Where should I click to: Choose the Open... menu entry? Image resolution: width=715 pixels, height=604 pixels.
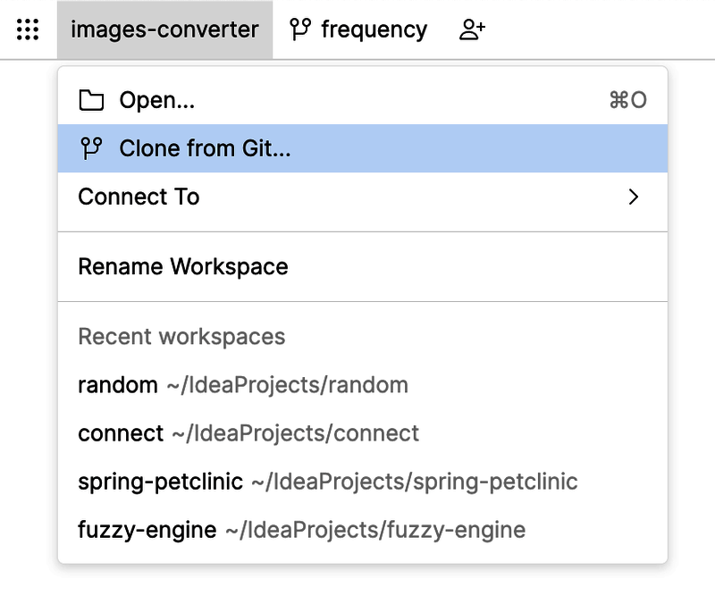click(157, 100)
